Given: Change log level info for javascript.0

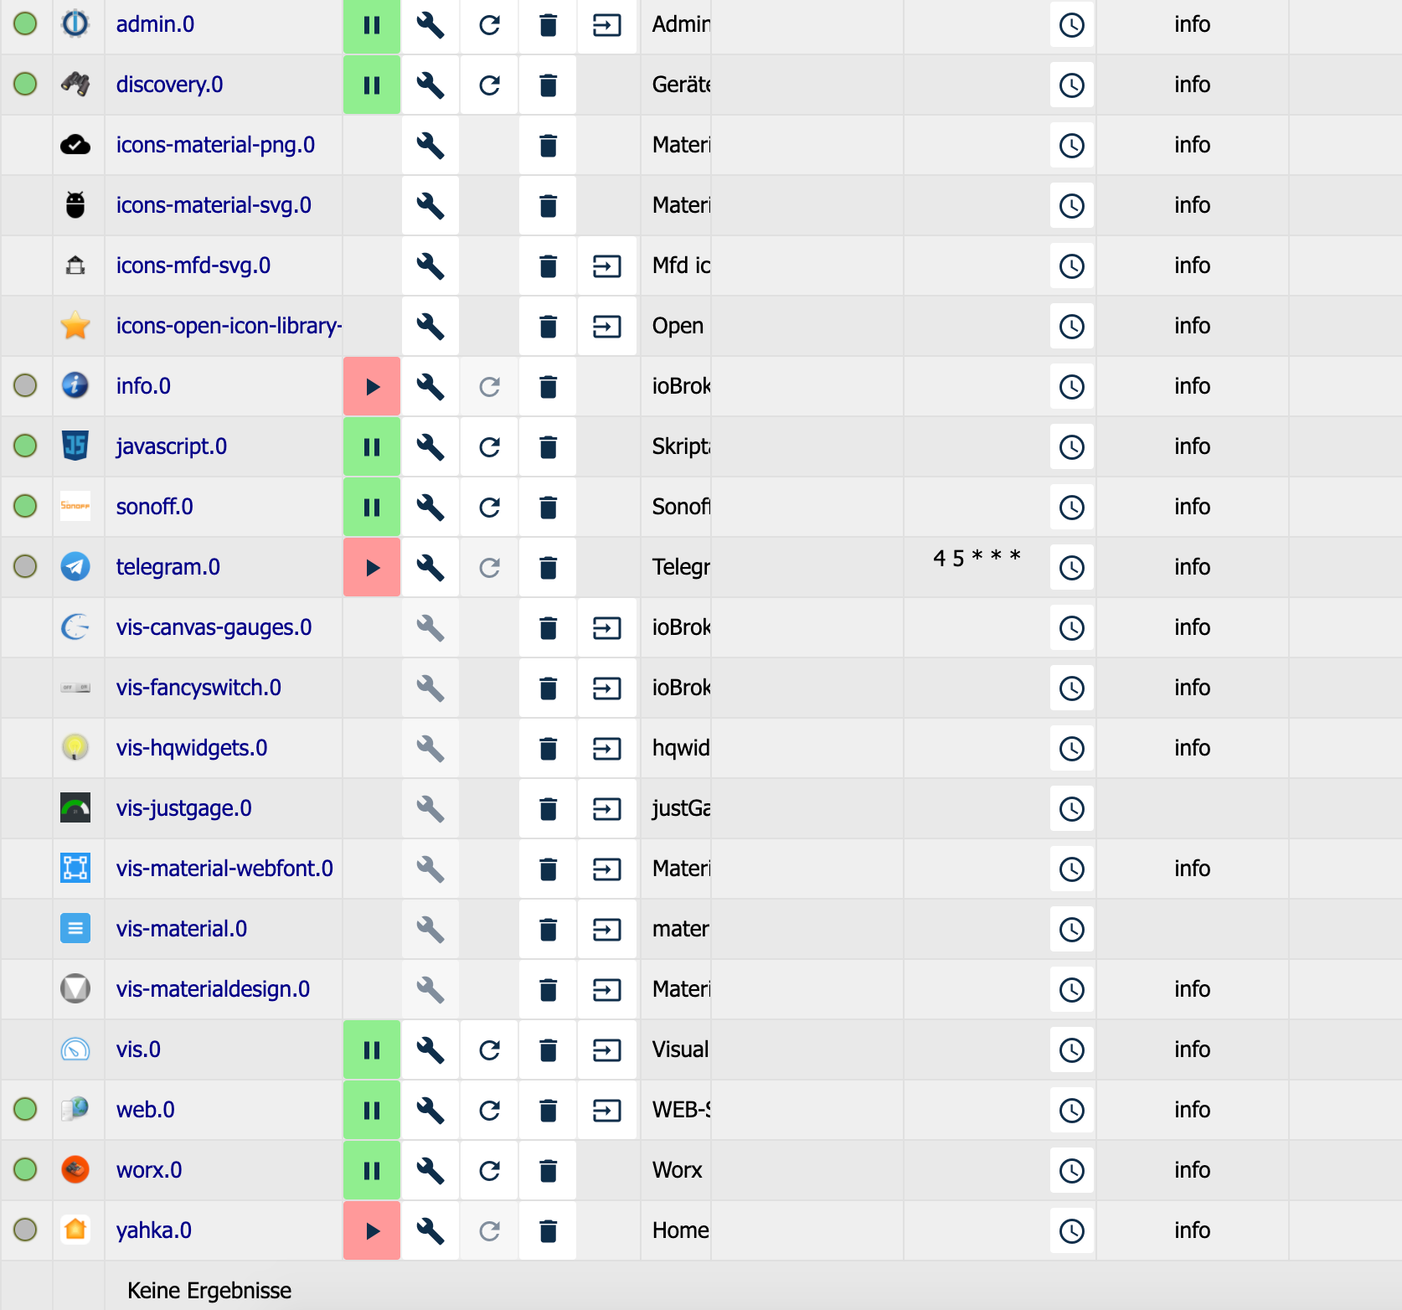Looking at the screenshot, I should point(1192,446).
